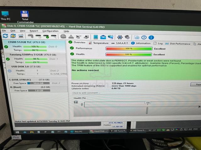Click the Lifetime writes value 6.98 TB
This screenshot has width=201, height=150.
coord(116,88)
